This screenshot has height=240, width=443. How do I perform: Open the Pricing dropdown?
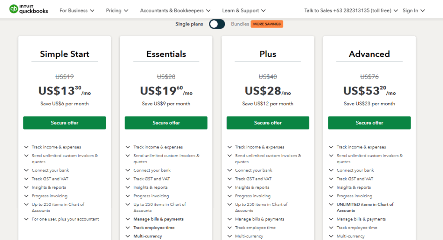117,10
